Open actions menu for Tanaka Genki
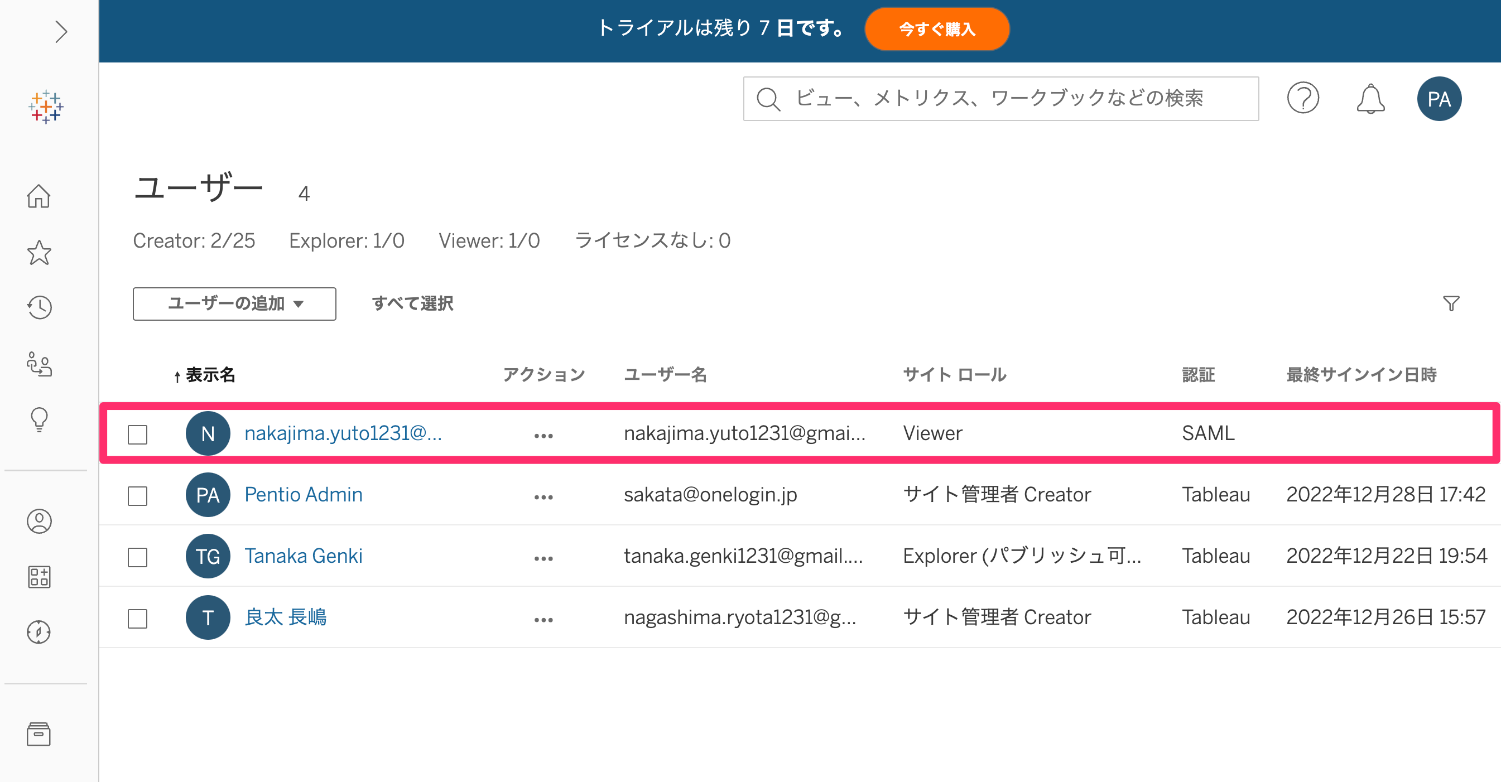Image resolution: width=1501 pixels, height=782 pixels. tap(543, 558)
